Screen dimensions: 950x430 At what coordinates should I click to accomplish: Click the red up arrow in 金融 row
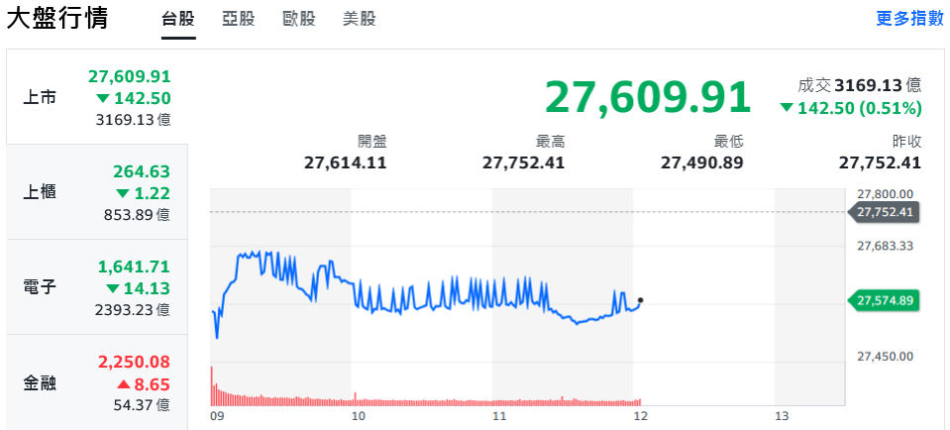click(x=123, y=383)
